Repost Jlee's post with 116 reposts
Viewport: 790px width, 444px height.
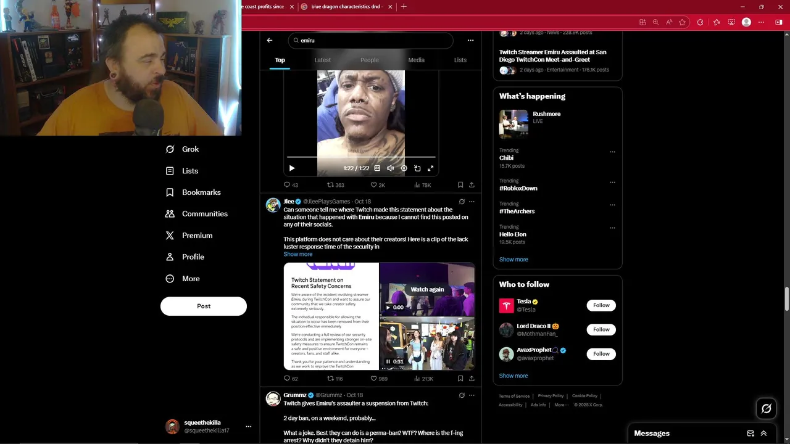(x=335, y=379)
